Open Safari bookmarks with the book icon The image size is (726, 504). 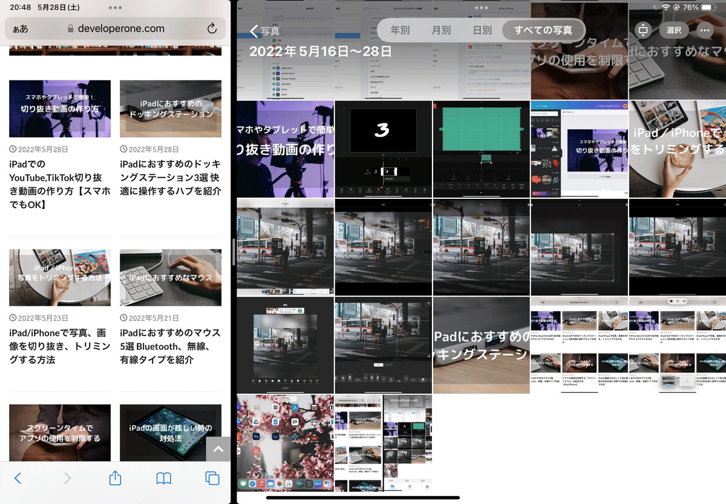tap(163, 478)
